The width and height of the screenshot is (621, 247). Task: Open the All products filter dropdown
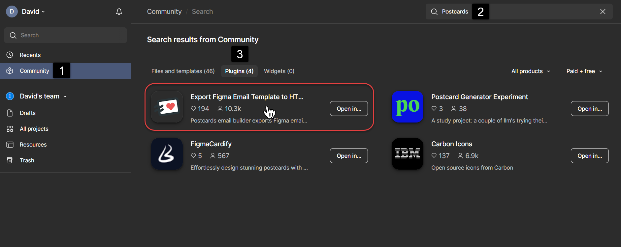(531, 71)
